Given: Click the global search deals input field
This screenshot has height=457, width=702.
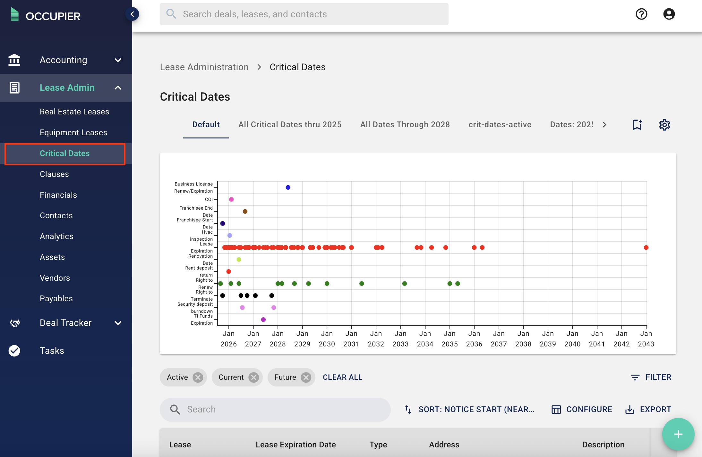Looking at the screenshot, I should [x=304, y=14].
